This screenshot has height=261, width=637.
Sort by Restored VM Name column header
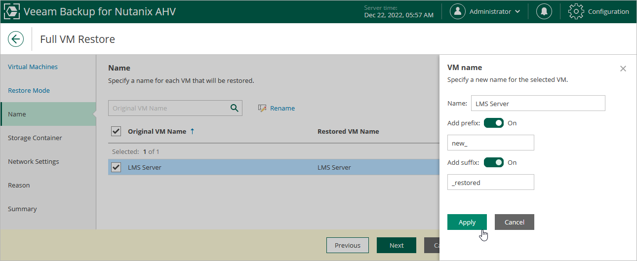[348, 131]
